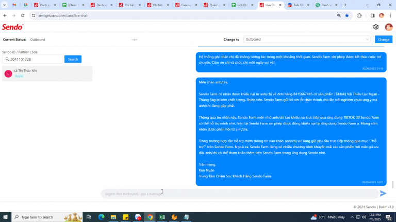
Task: Click the timestamp '30/06/2025 21:10'
Action: point(372,68)
